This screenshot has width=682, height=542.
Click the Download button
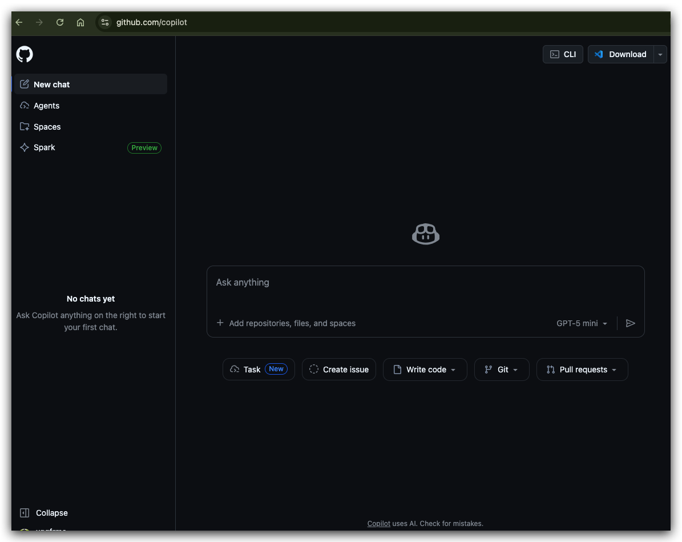621,54
